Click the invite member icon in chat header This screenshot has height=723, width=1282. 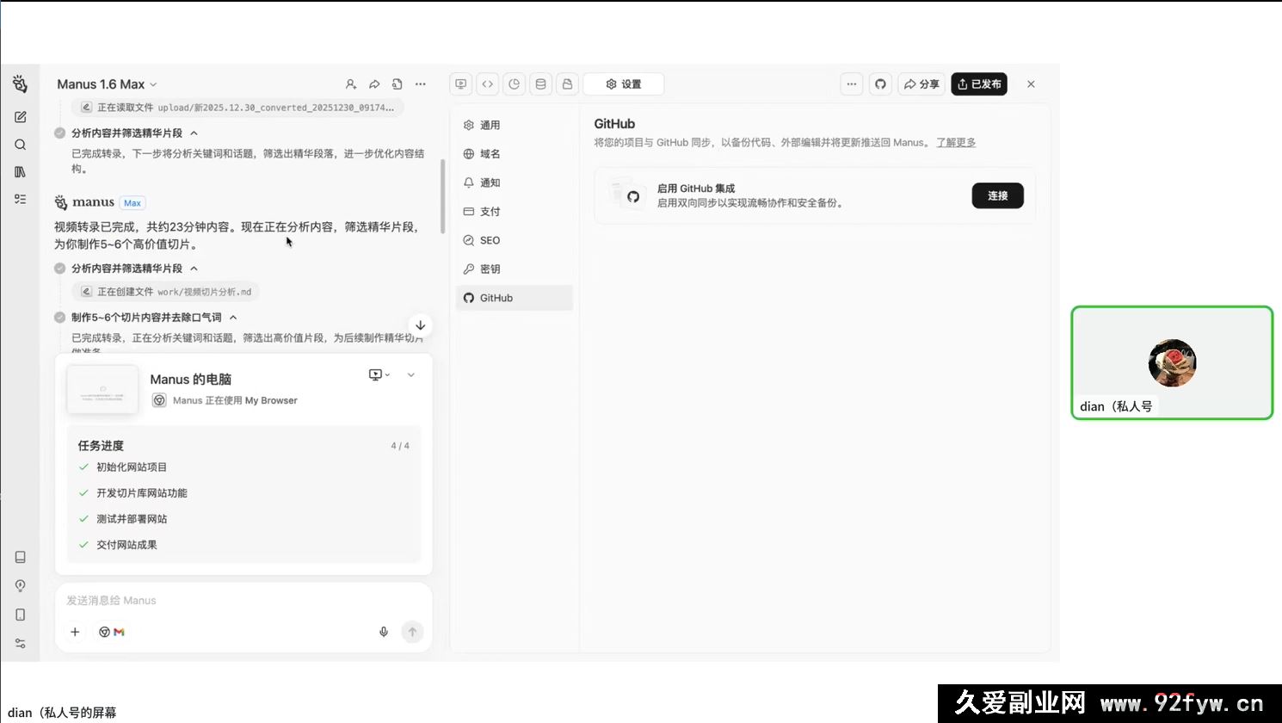click(351, 83)
